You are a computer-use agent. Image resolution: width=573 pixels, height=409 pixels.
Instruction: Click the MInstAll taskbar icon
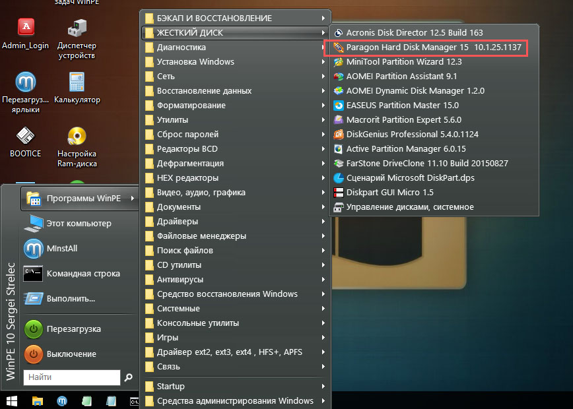pyautogui.click(x=62, y=401)
